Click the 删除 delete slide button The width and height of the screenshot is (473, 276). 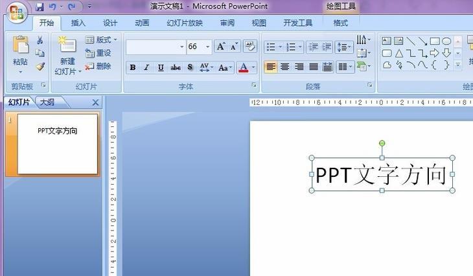[98, 66]
